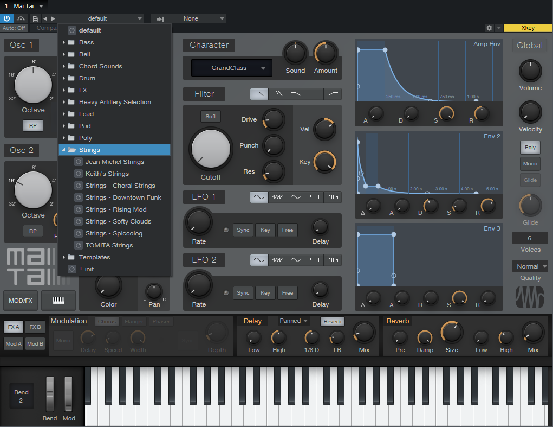Select the TOMITA Strings preset
553x427 pixels.
109,245
